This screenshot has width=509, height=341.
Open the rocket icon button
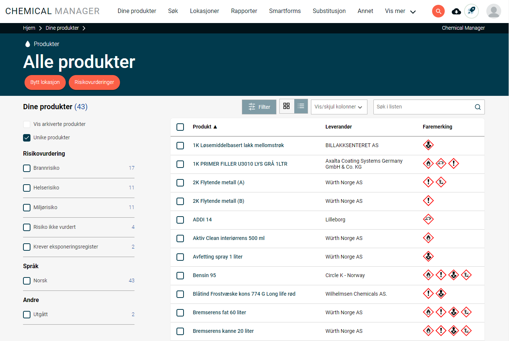pyautogui.click(x=471, y=11)
